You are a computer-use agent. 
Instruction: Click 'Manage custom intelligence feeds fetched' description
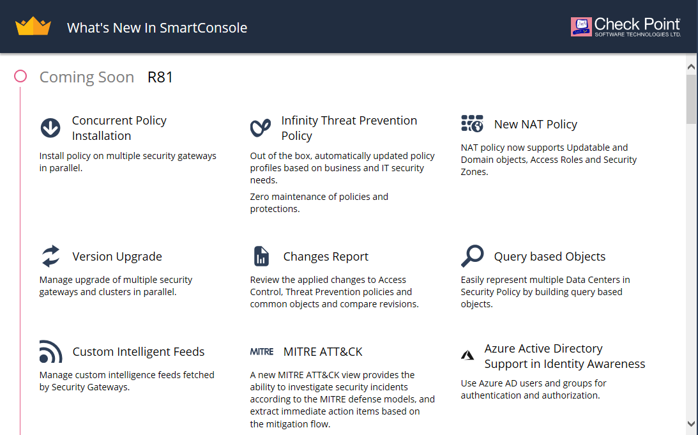127,381
